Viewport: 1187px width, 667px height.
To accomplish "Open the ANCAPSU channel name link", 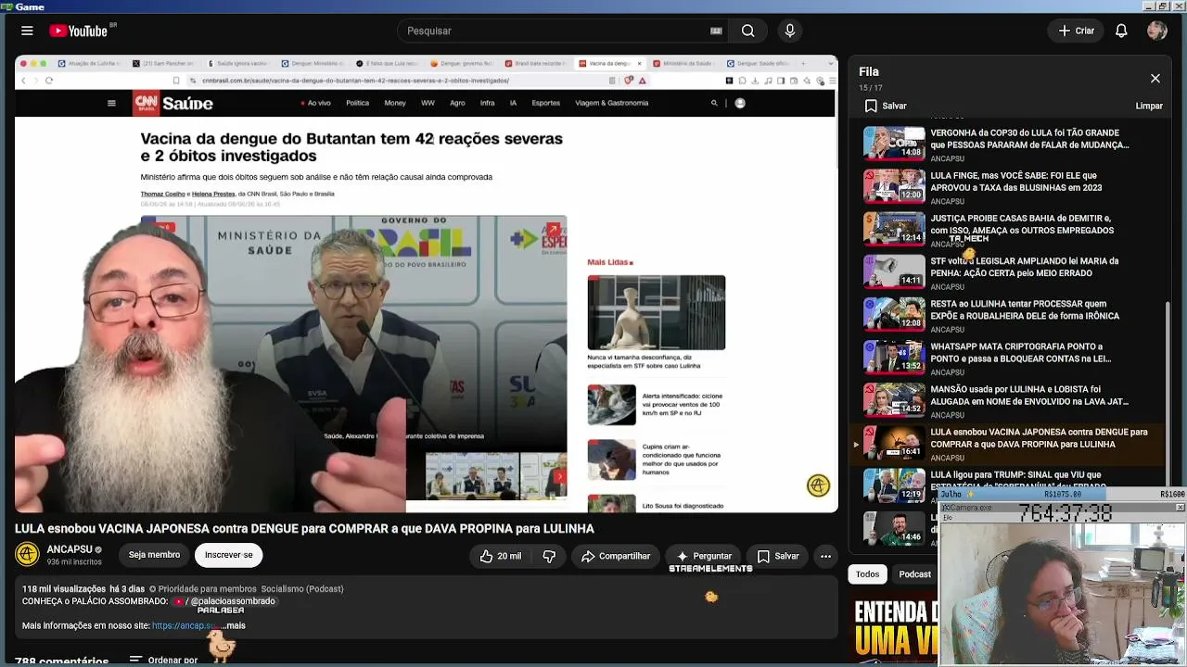I will 70,549.
